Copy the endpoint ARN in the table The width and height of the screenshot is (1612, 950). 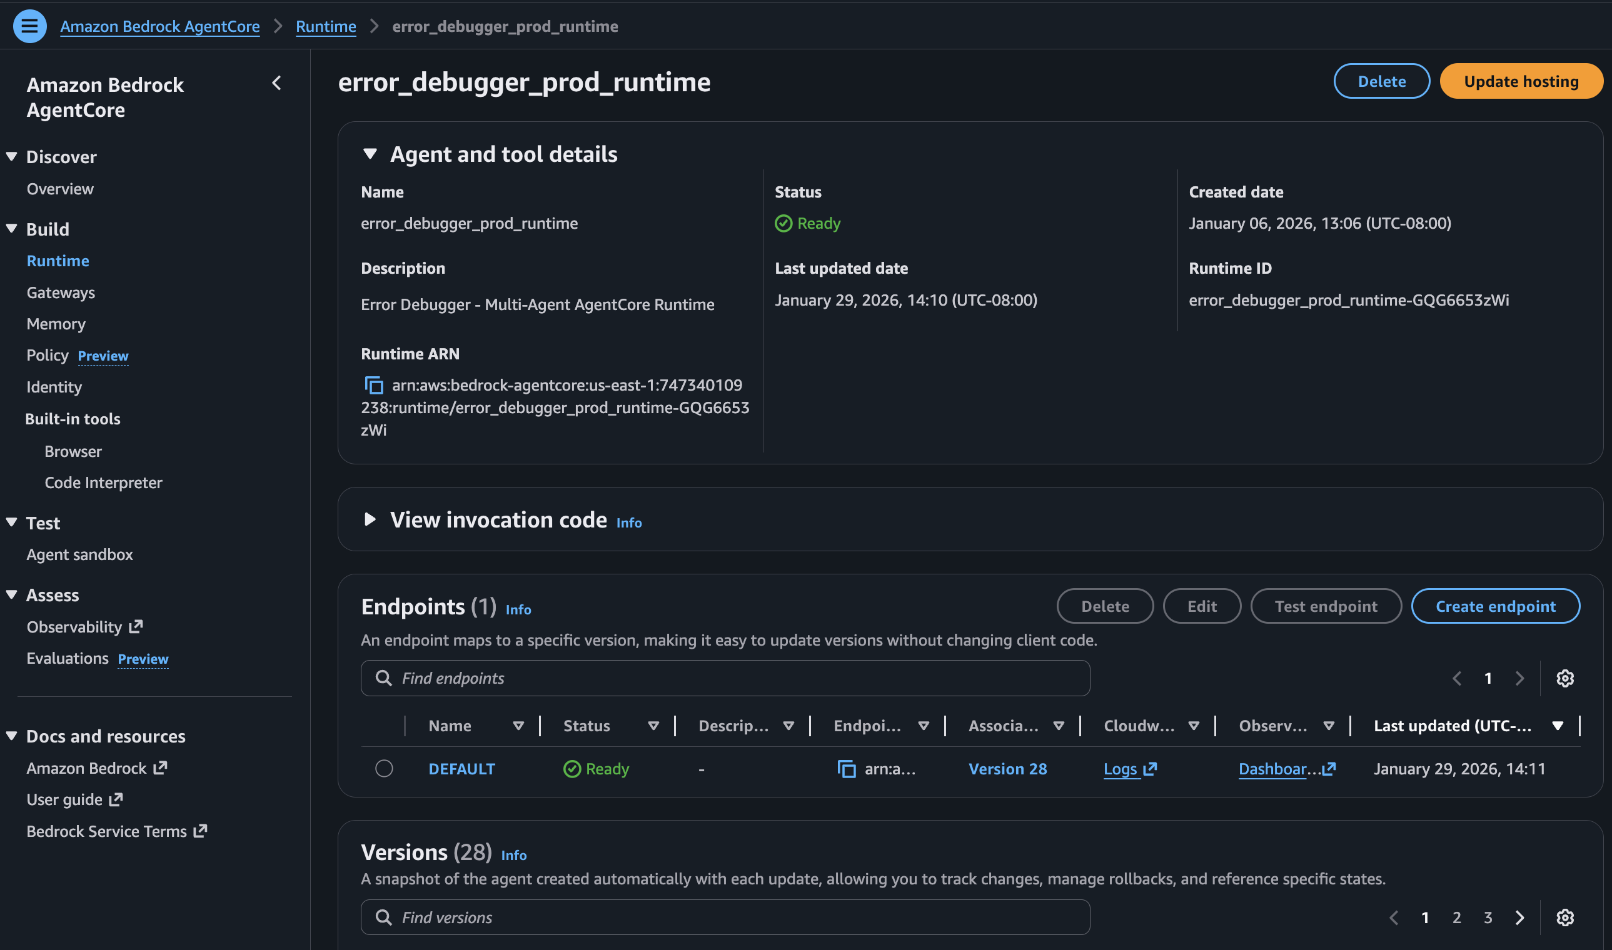pyautogui.click(x=847, y=768)
